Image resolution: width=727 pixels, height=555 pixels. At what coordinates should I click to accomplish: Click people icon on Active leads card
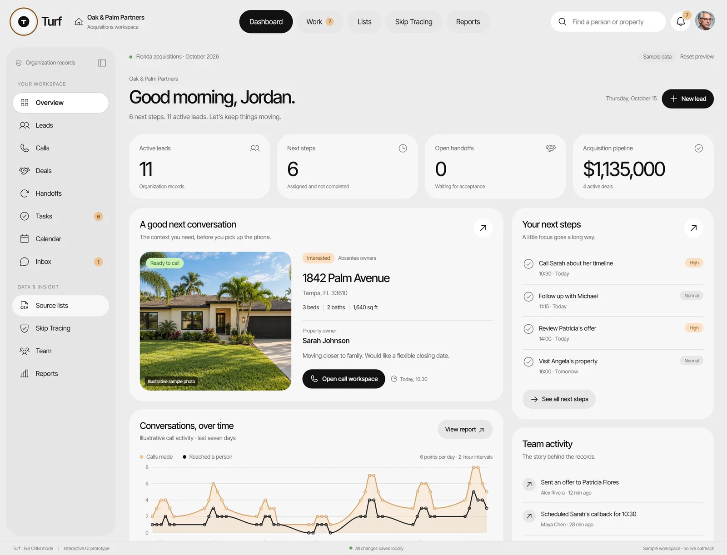(255, 148)
